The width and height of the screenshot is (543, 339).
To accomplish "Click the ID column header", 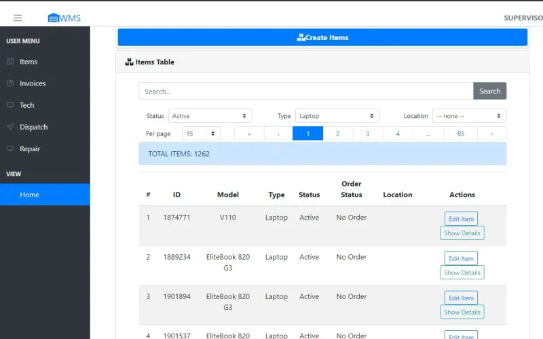I will click(176, 195).
